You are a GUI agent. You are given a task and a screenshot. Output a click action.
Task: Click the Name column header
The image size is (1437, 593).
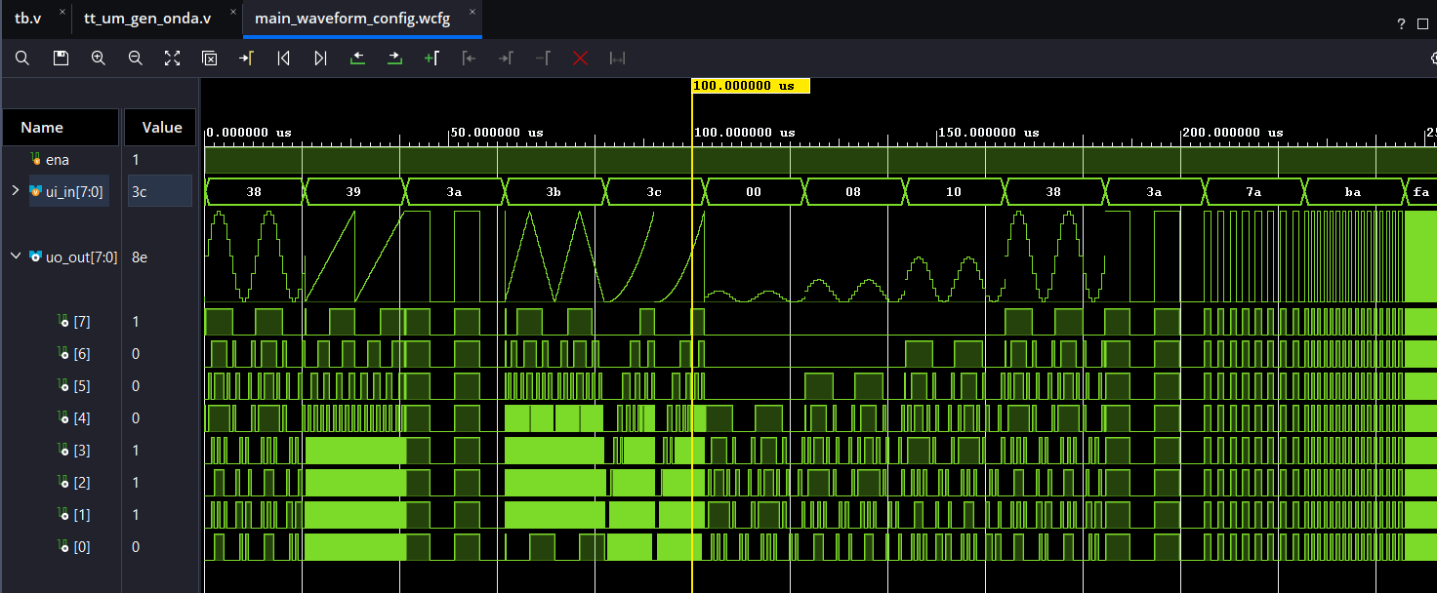61,127
